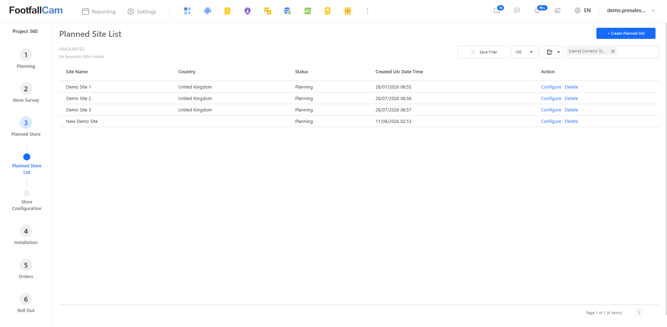Click the export icon

pos(549,52)
